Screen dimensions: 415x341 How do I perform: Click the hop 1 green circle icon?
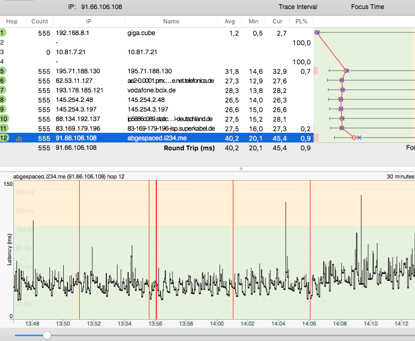point(3,32)
